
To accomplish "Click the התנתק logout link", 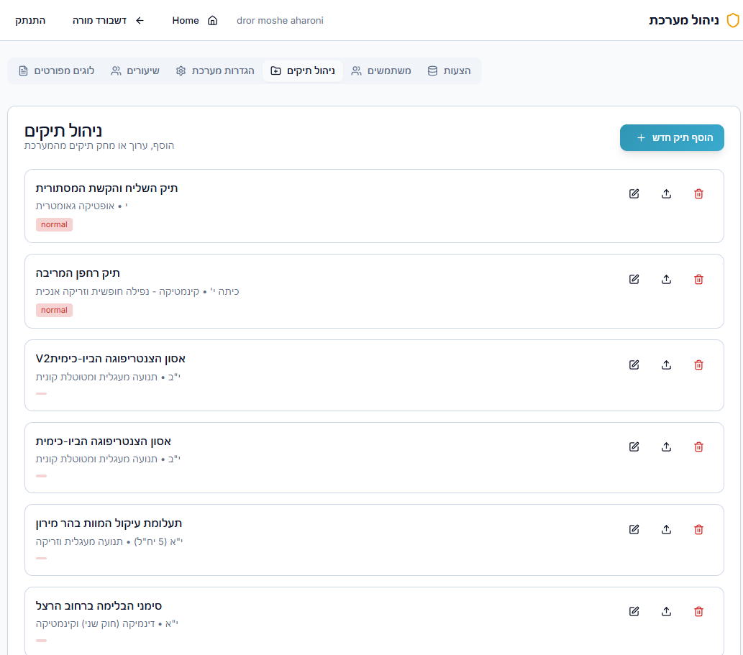I will point(30,20).
